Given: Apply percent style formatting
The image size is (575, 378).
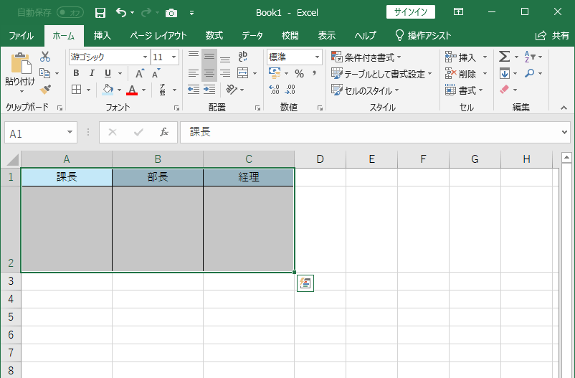Looking at the screenshot, I should point(299,73).
